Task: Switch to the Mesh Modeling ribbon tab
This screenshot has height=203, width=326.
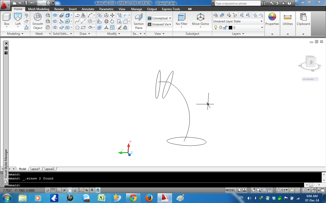Action: click(39, 9)
